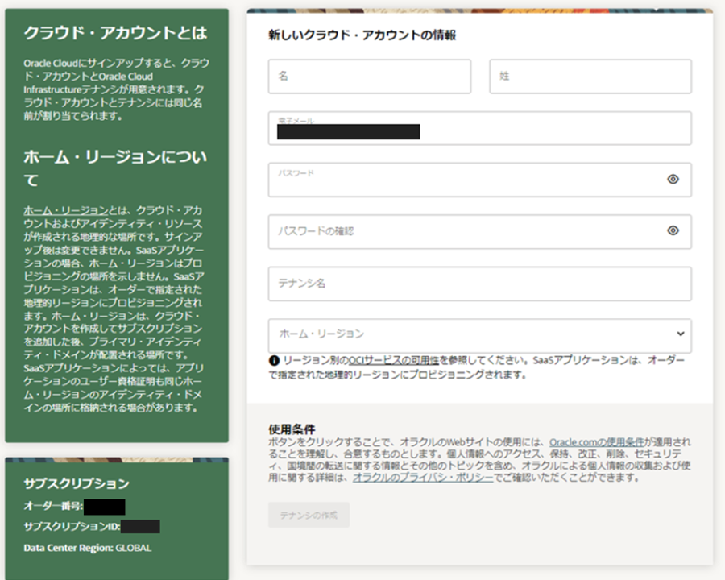Open the オラクルのプライバシ・ポリシー link
725x580 pixels.
[423, 478]
